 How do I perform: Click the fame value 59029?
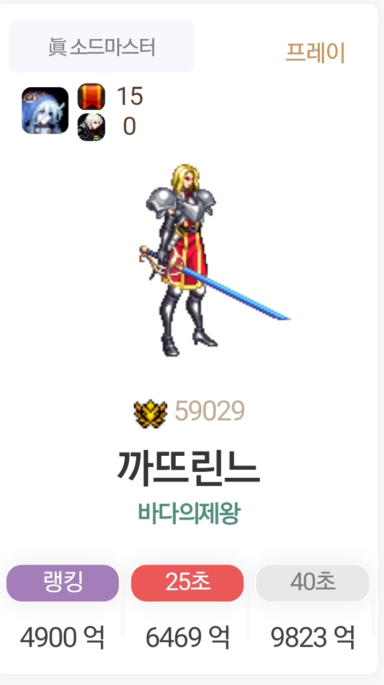pos(210,411)
